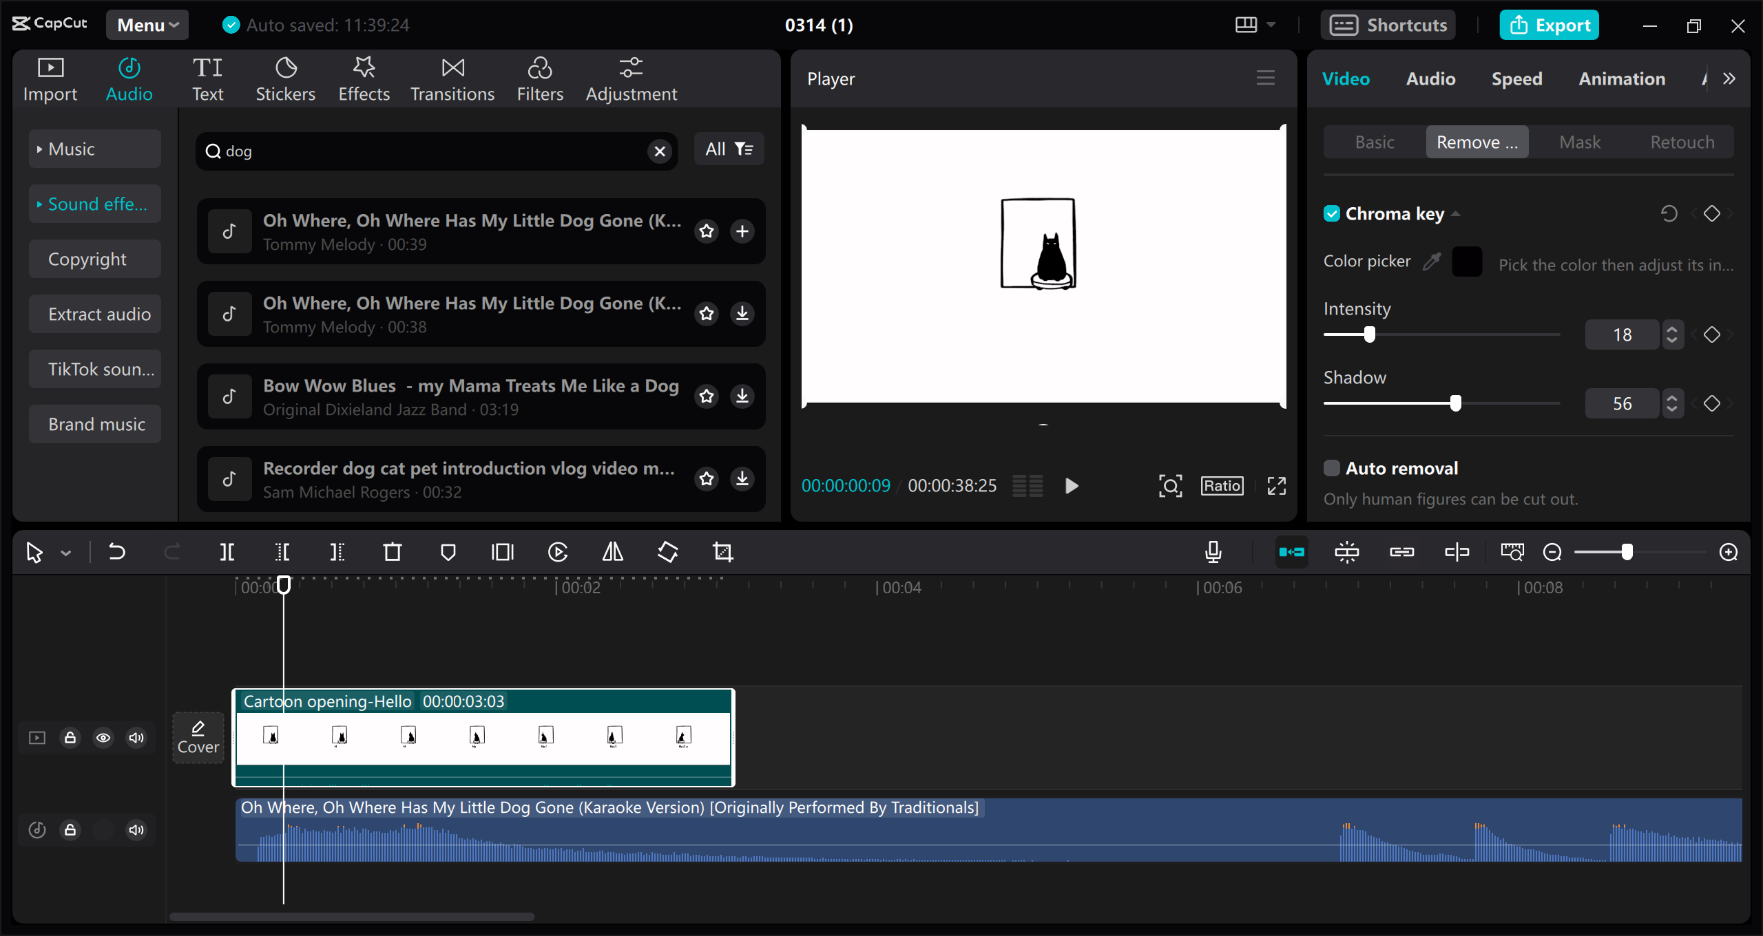Switch to the Animation tab

[1622, 79]
